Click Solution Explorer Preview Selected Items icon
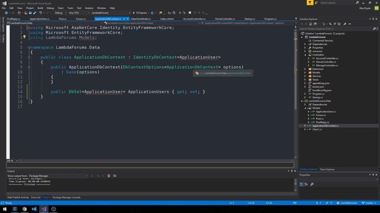This screenshot has height=213, width=380. point(350,24)
